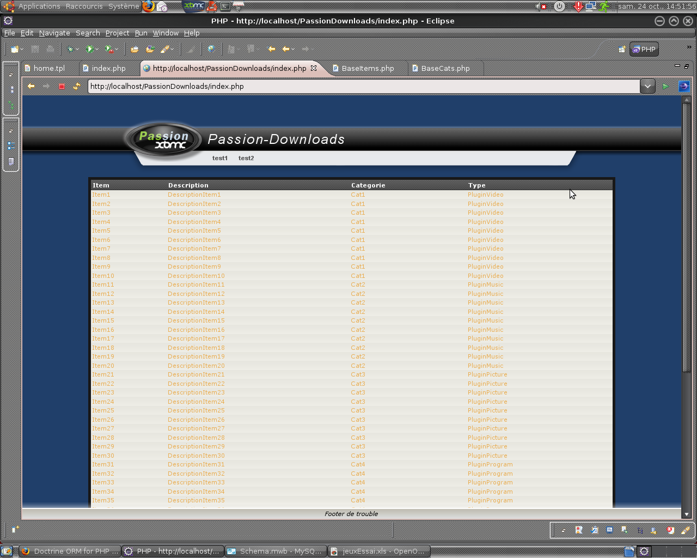697x558 pixels.
Task: Click the test1 navigation link
Action: pos(220,158)
